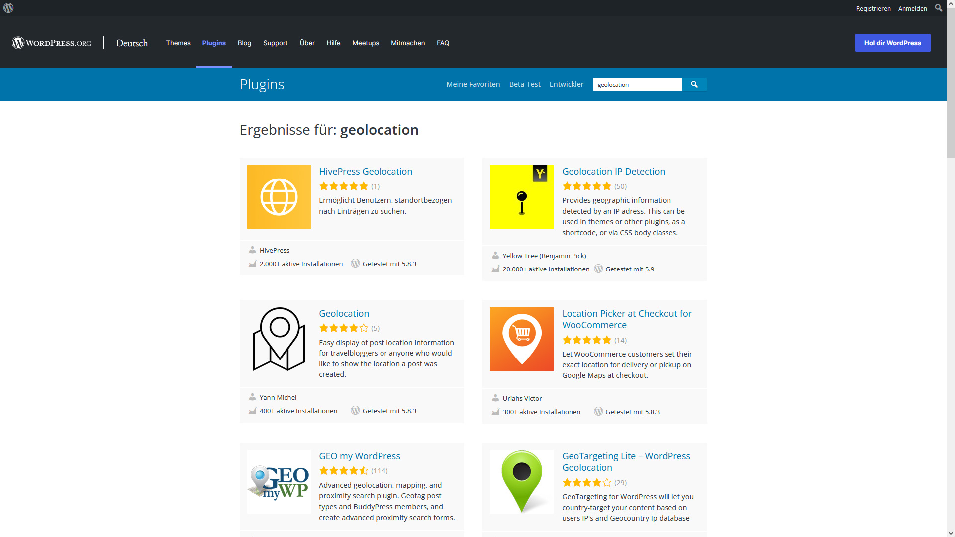Viewport: 955px width, 537px height.
Task: Click WordPress icon beside Getestet mit 5.9
Action: 598,269
